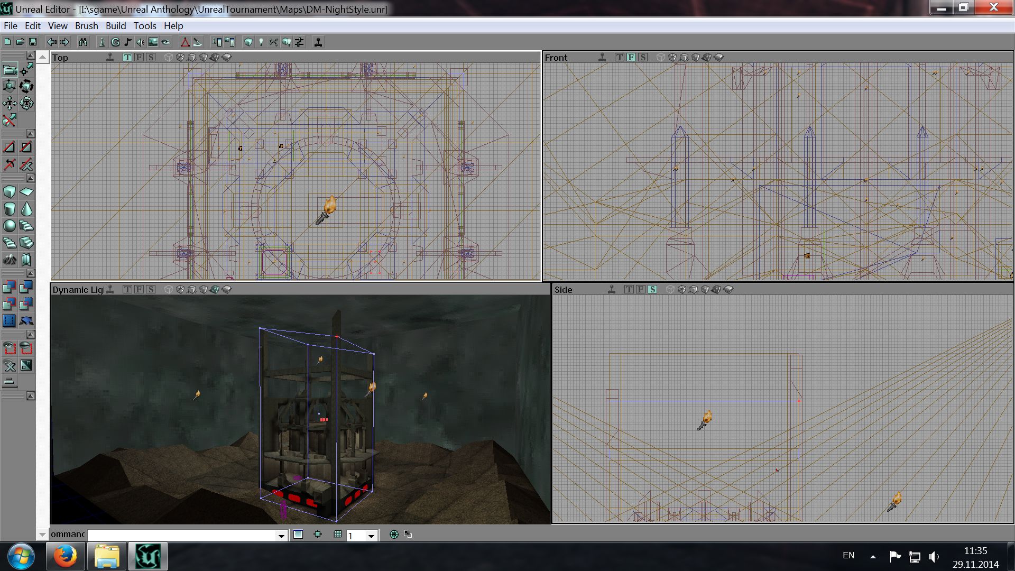Click the Cylinder brush builder icon
The image size is (1015, 571).
tap(10, 209)
